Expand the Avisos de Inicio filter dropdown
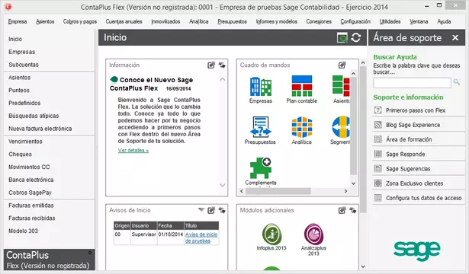The width and height of the screenshot is (469, 274). pos(201,210)
